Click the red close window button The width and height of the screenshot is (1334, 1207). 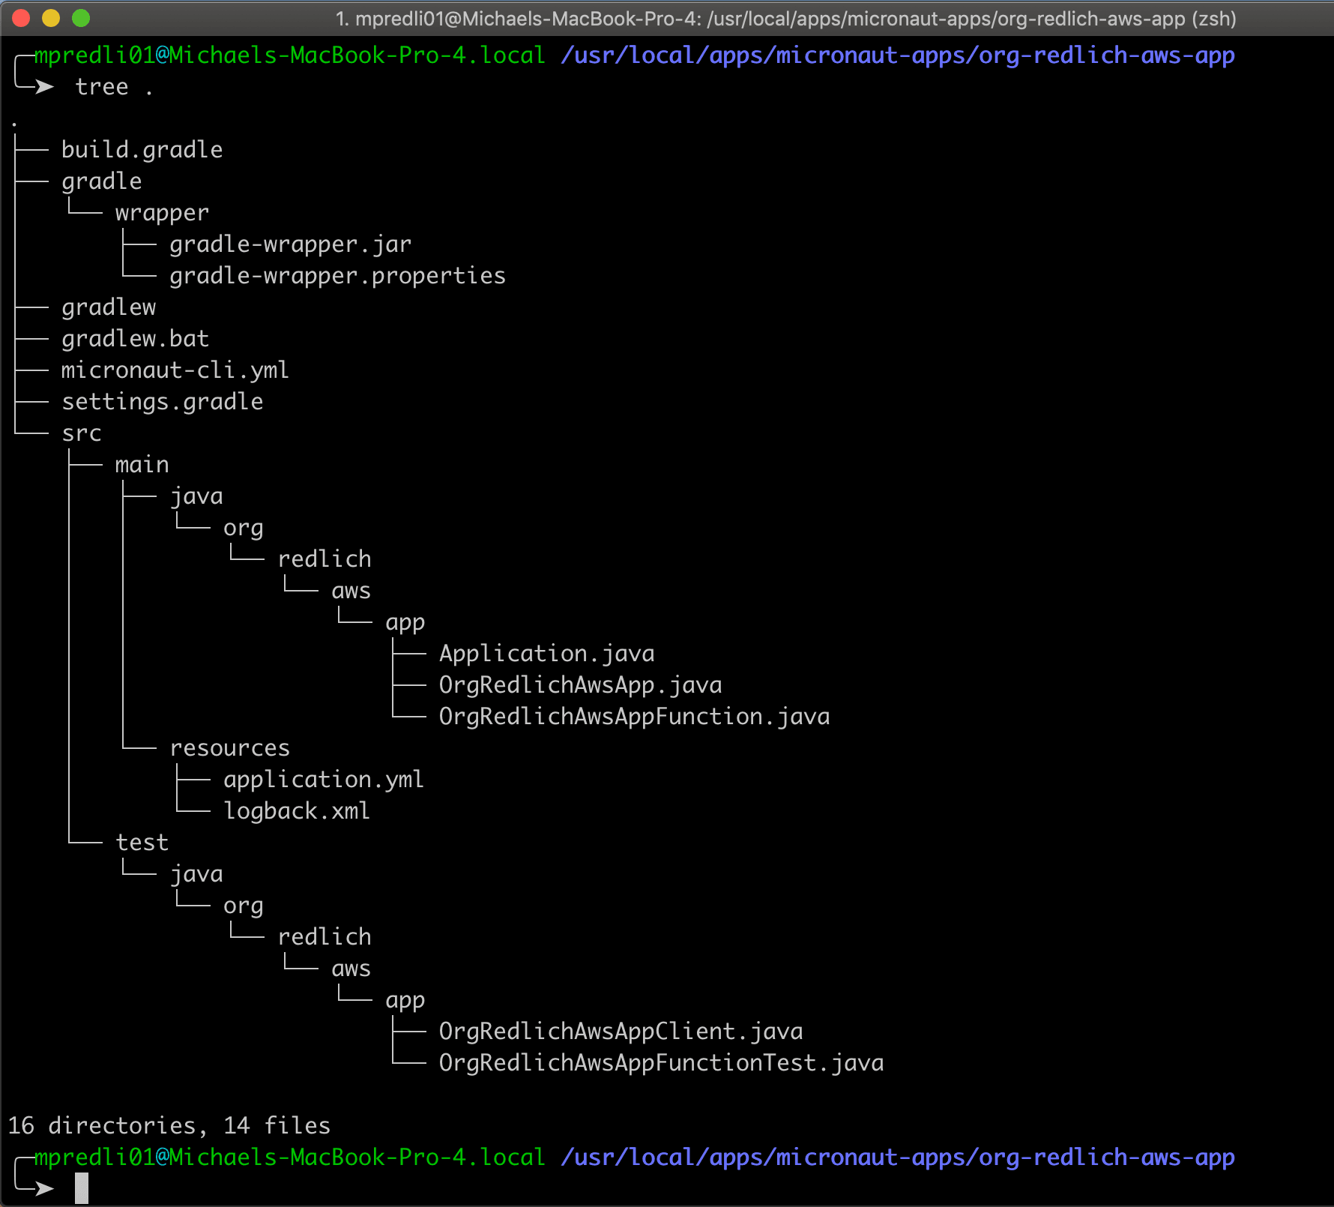(21, 18)
